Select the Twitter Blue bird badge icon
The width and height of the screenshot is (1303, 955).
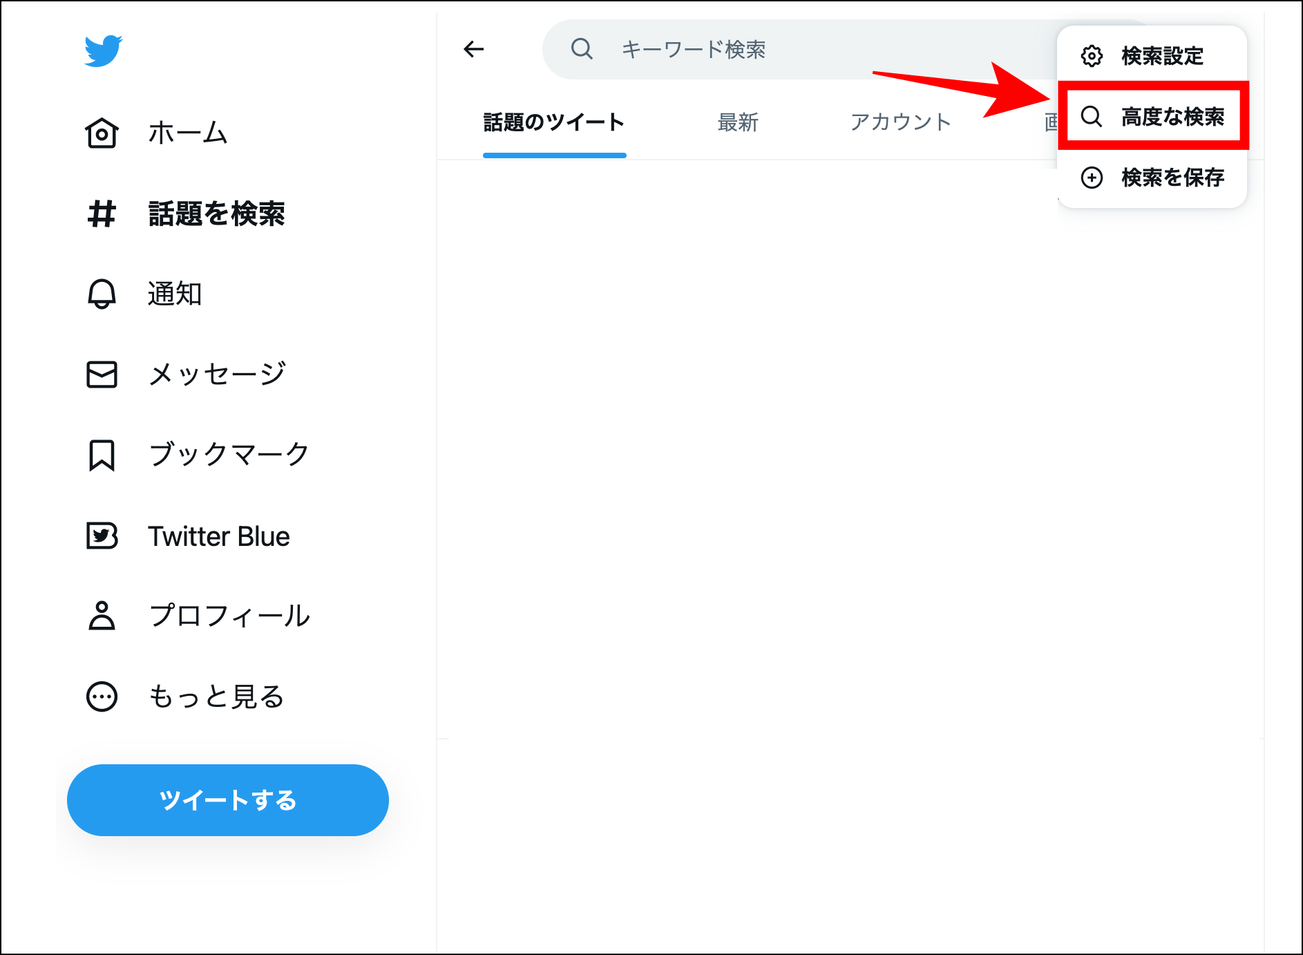click(x=101, y=536)
